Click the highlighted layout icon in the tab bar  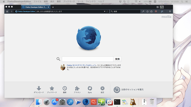click(162, 7)
